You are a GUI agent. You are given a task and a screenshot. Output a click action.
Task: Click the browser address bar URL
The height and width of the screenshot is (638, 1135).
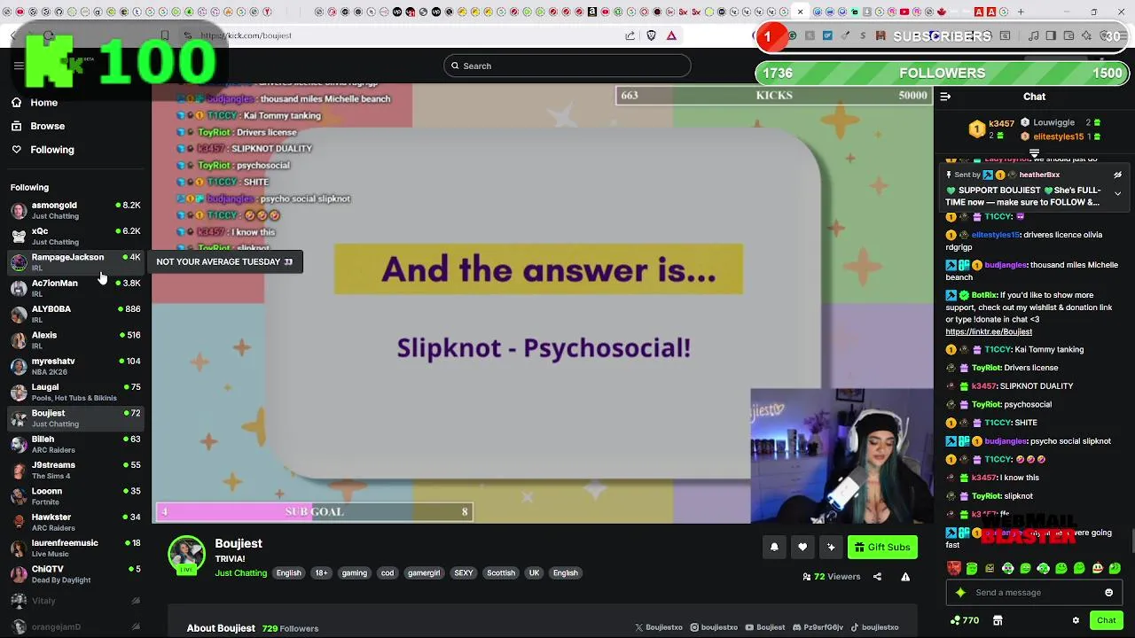click(246, 35)
